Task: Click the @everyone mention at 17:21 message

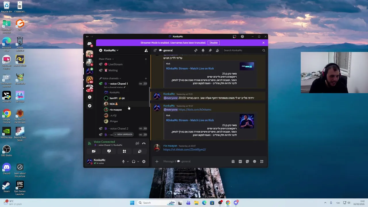Action: pos(170,98)
